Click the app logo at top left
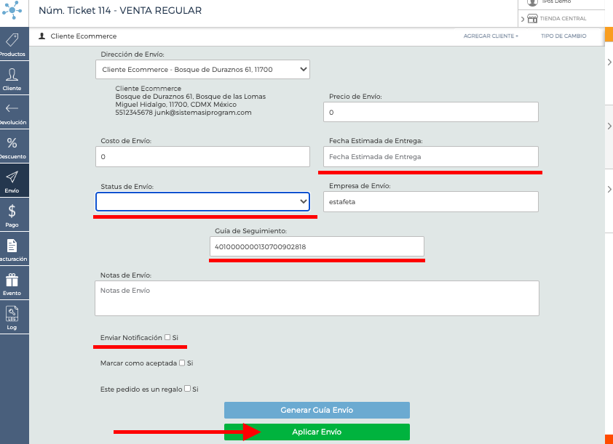 pyautogui.click(x=12, y=9)
